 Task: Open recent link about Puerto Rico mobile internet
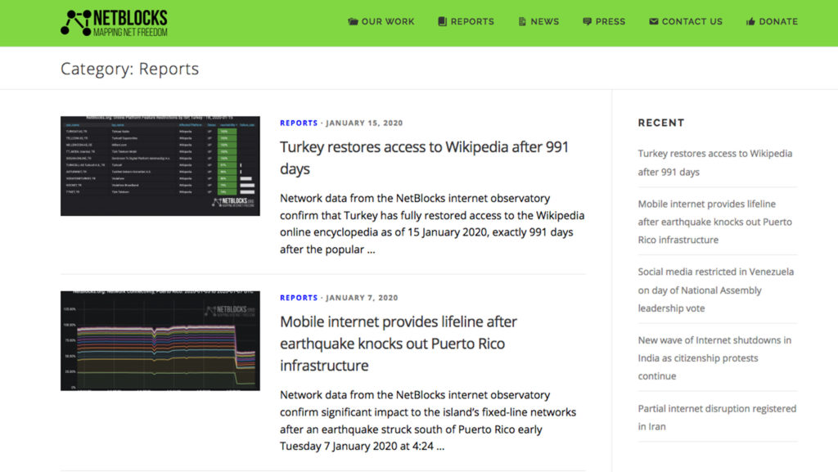point(715,222)
